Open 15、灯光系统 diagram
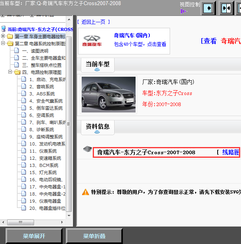Viewport: 241px width, 244px height. tap(43, 172)
